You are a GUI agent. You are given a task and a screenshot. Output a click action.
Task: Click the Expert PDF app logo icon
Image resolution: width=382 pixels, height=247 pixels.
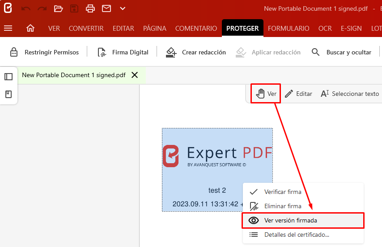point(8,8)
